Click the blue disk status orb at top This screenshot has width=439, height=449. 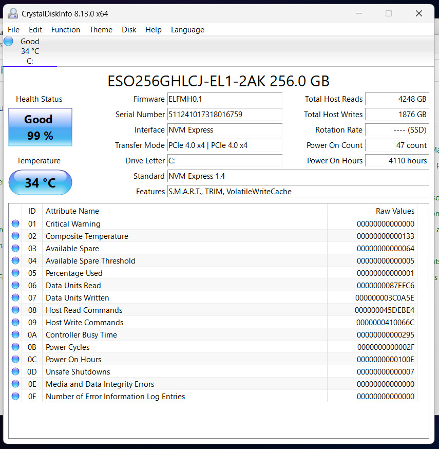(x=8, y=41)
